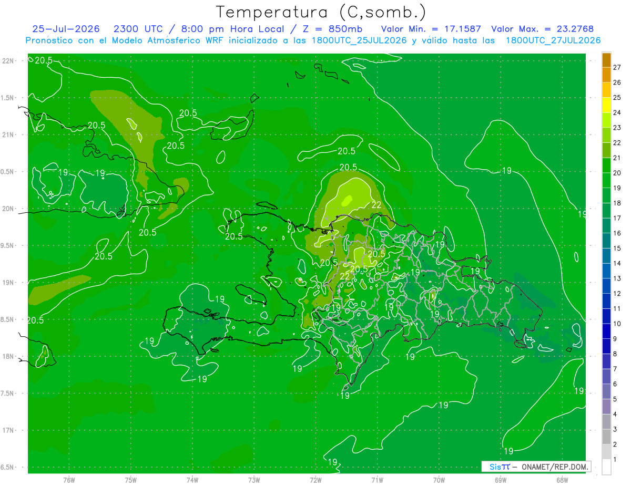631x487 pixels.
Task: Click the '72W' longitude axis label
Action: [x=315, y=480]
